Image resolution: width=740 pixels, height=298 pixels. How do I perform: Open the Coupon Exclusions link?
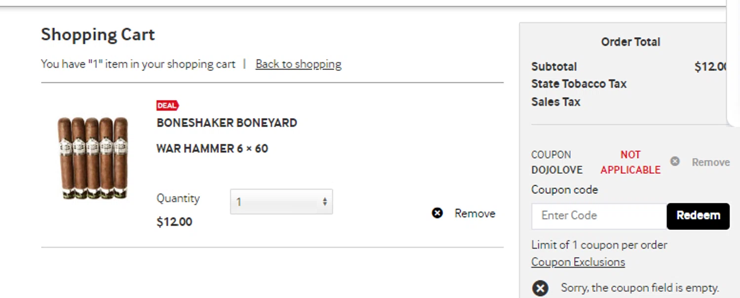click(578, 262)
